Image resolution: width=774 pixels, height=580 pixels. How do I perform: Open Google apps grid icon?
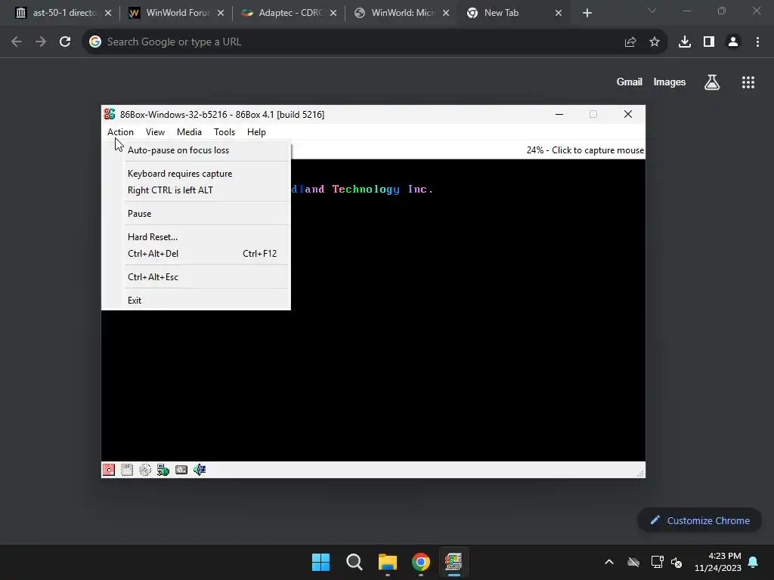pos(748,82)
